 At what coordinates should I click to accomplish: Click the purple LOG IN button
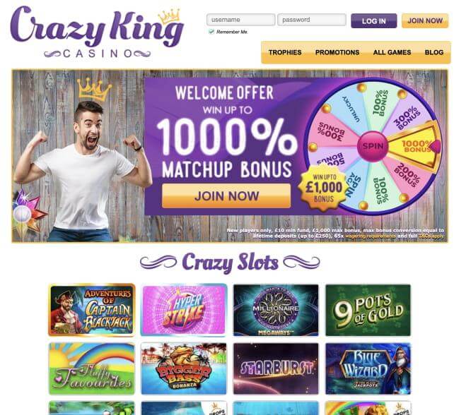tap(374, 20)
